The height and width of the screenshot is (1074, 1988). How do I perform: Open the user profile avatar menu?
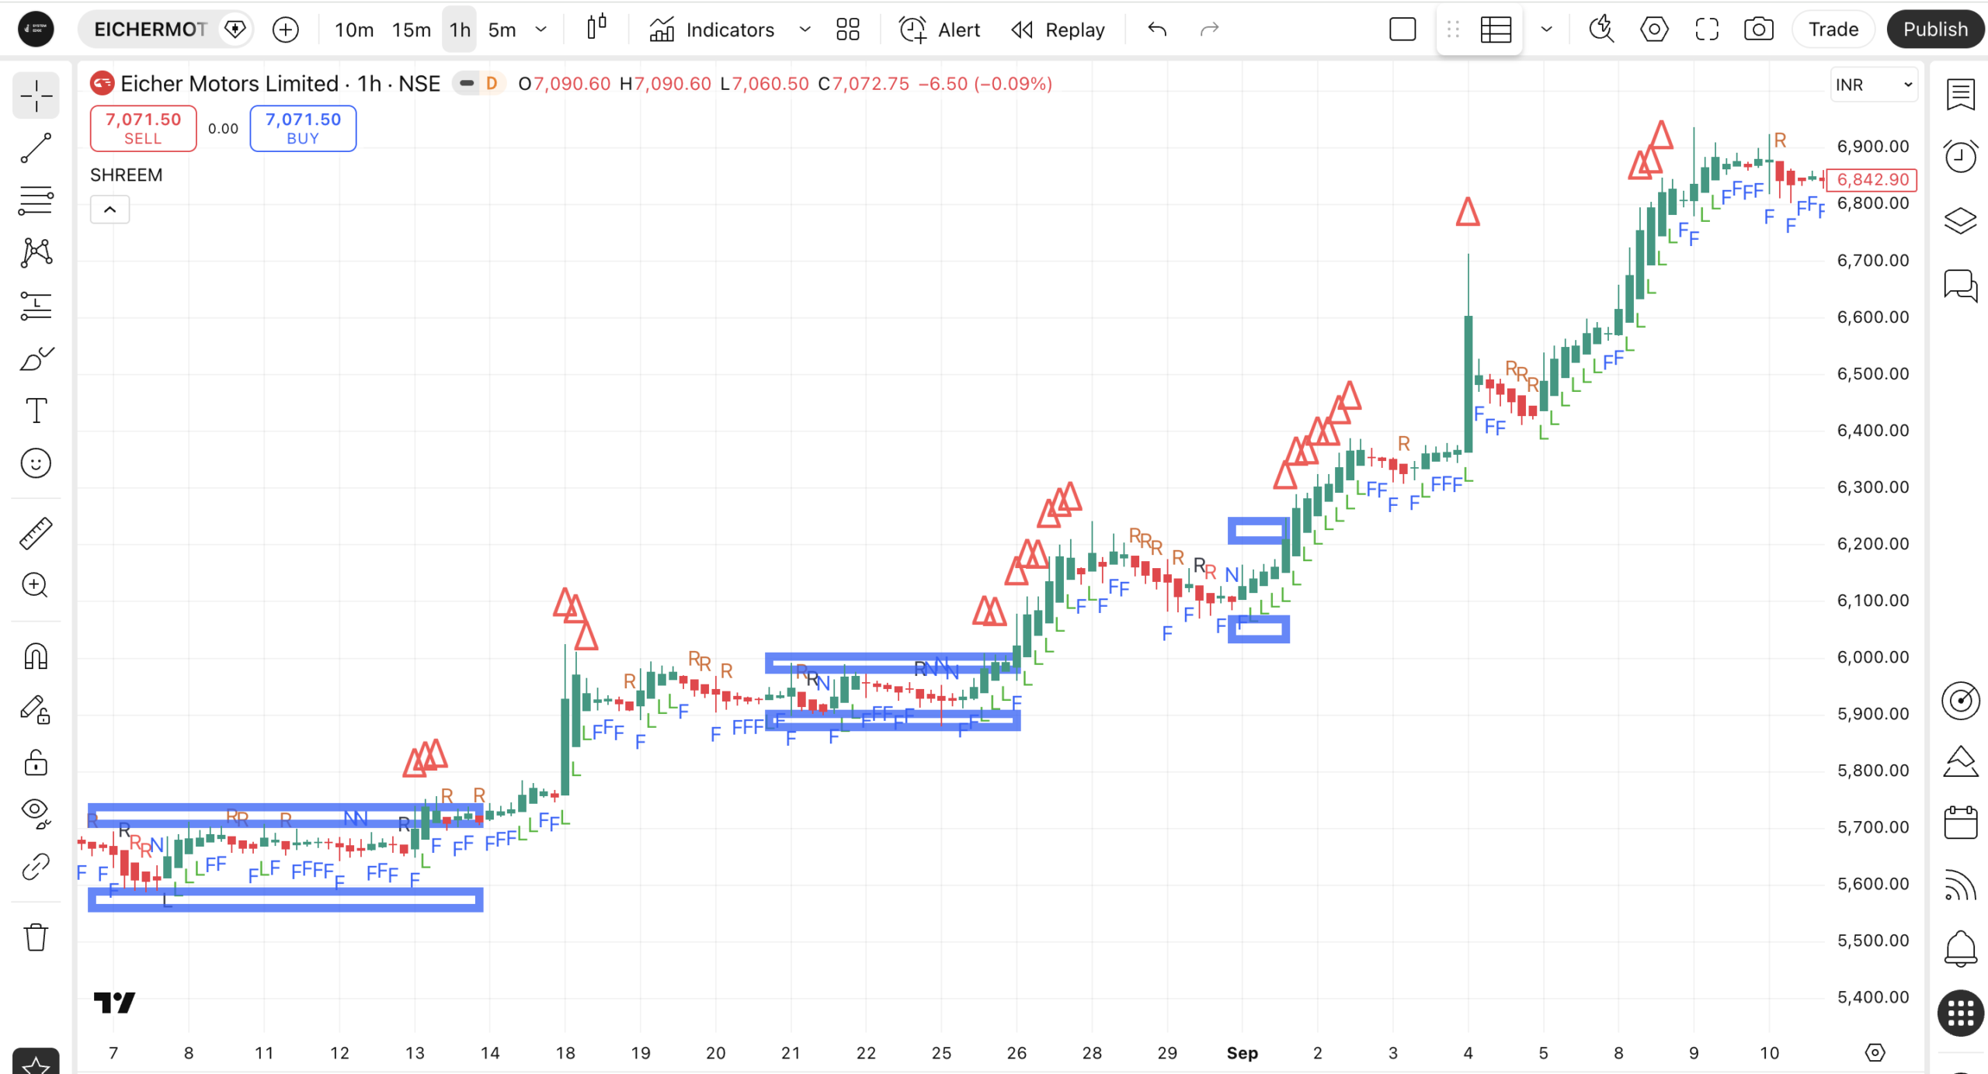coord(36,29)
